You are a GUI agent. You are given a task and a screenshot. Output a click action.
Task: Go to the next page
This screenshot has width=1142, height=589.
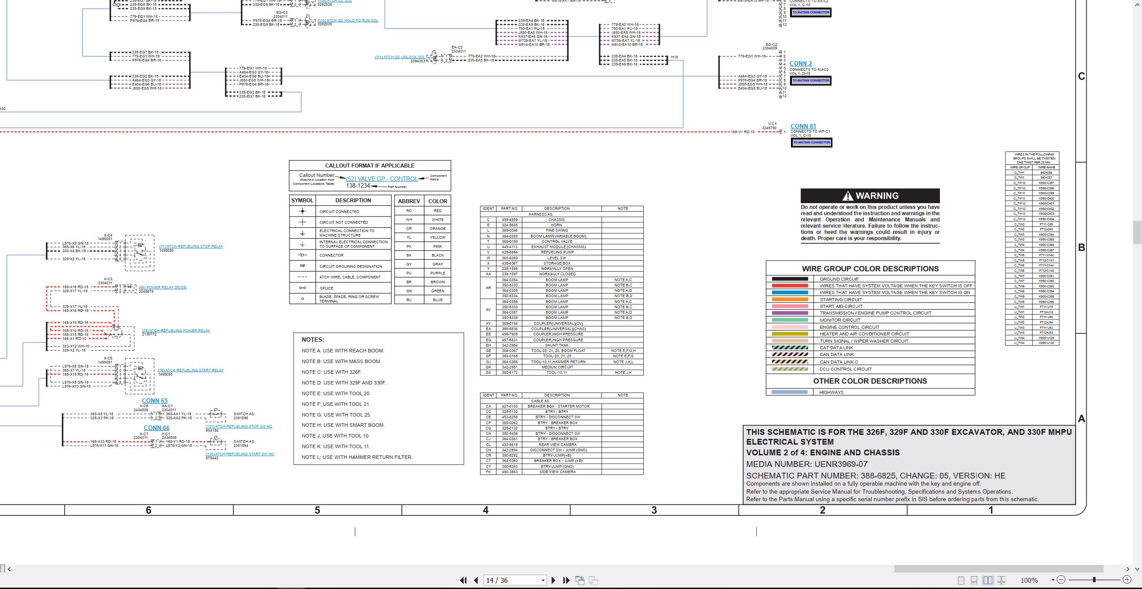click(x=554, y=580)
